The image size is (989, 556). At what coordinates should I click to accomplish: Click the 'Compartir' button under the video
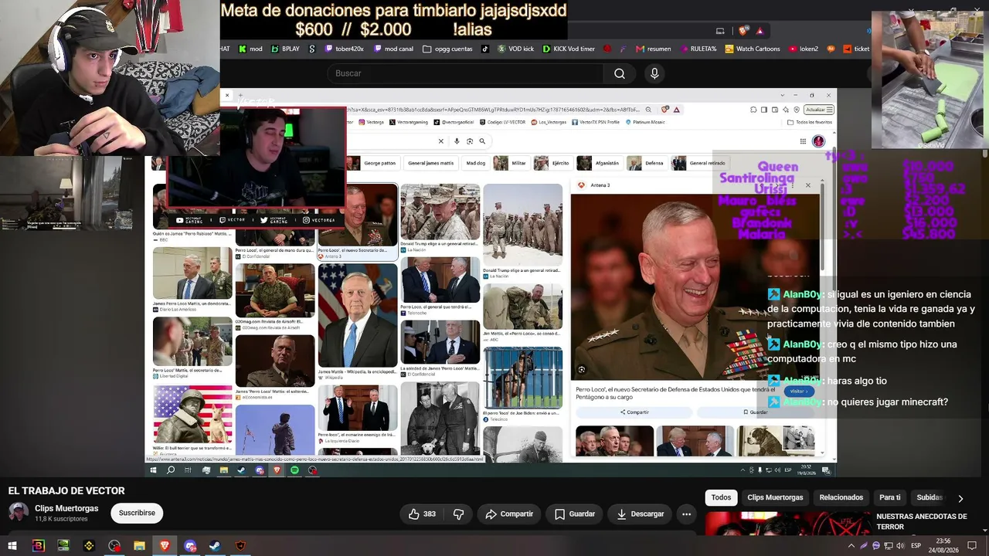coord(509,514)
